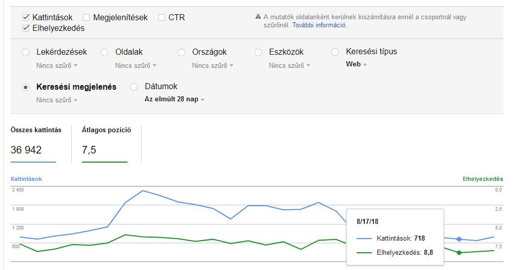Expand the 'Az elmúlt 28 nap' dropdown
Image resolution: width=515 pixels, height=270 pixels.
point(175,99)
